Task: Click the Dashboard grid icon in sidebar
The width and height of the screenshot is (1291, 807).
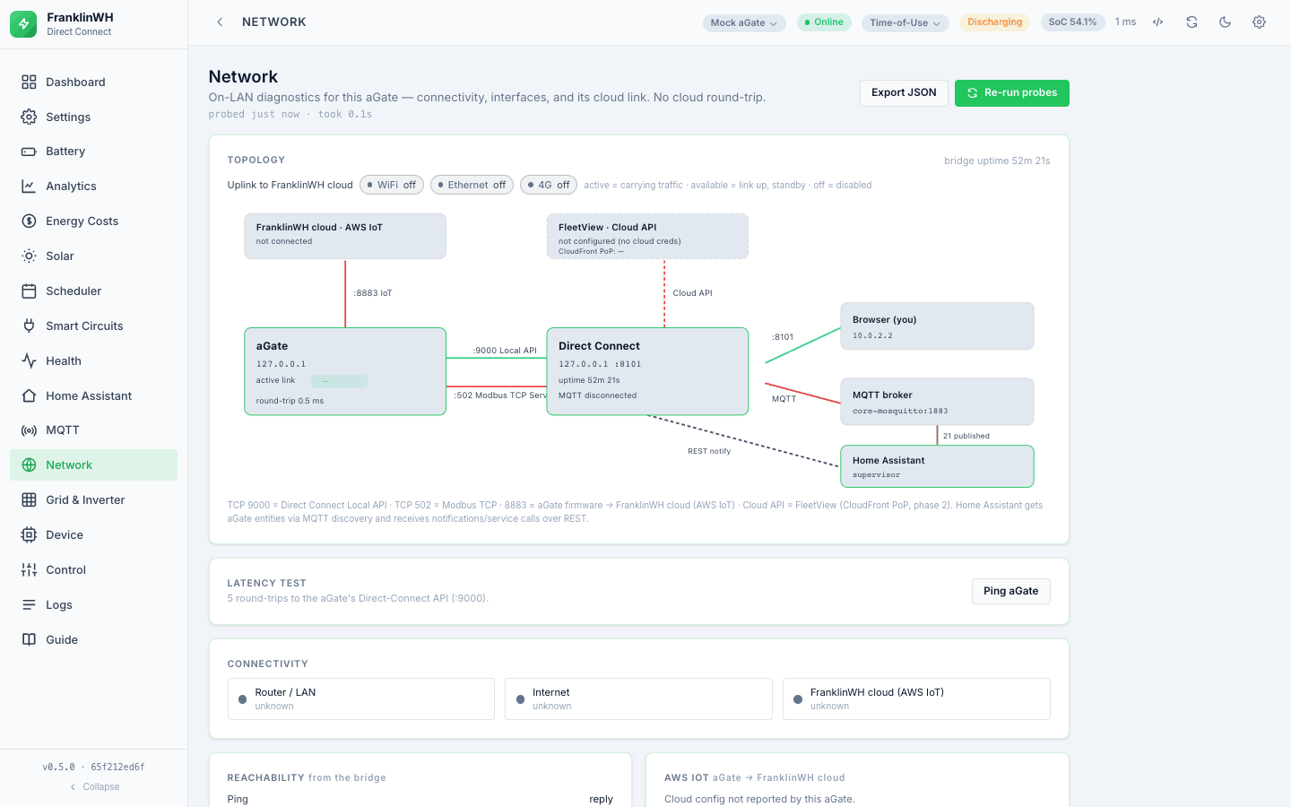Action: [29, 82]
